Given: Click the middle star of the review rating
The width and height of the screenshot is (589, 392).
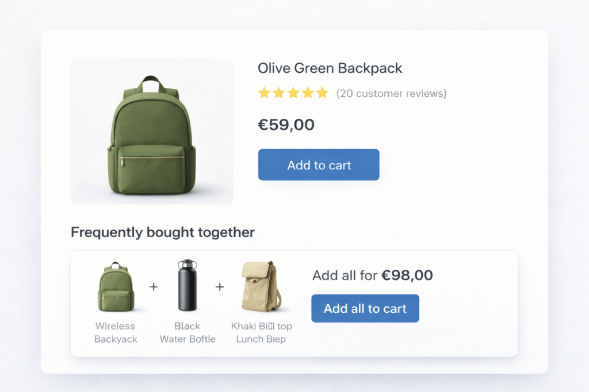Looking at the screenshot, I should click(293, 92).
